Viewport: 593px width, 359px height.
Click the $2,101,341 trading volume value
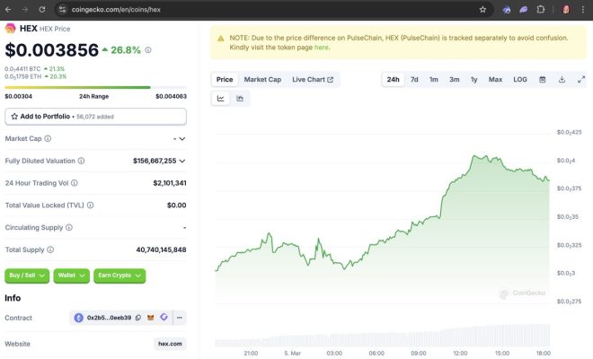pos(170,183)
